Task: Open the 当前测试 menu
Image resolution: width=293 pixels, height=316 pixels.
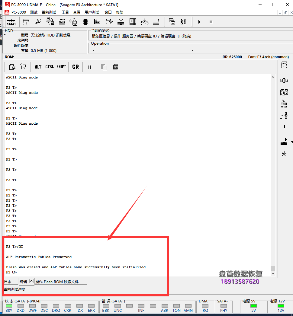Action: 49,12
